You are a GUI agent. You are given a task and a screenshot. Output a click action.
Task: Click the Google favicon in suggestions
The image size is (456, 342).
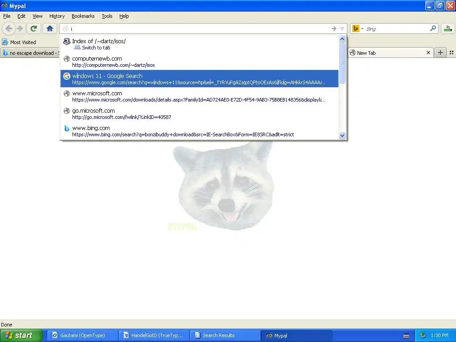click(67, 76)
